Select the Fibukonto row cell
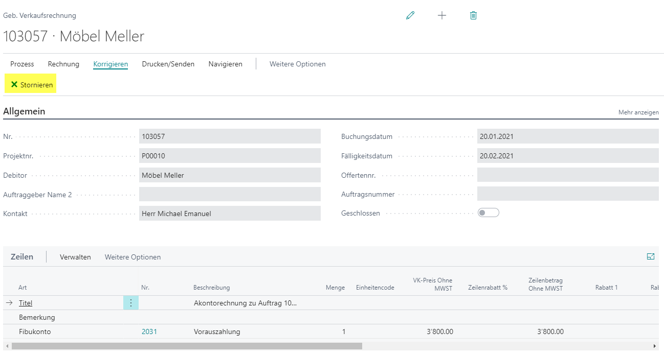The width and height of the screenshot is (664, 355). [x=35, y=332]
